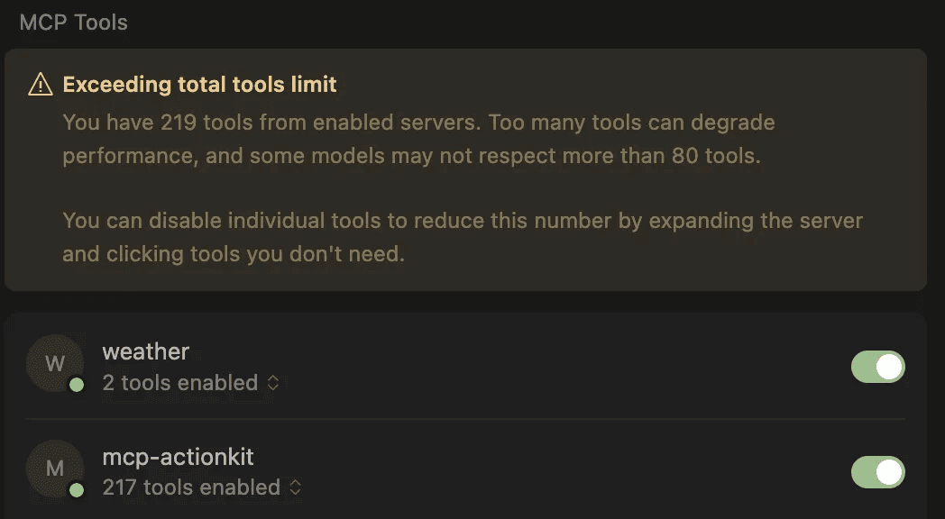Click empty space right of MCP Tools heading
This screenshot has height=519, width=945.
[x=541, y=23]
